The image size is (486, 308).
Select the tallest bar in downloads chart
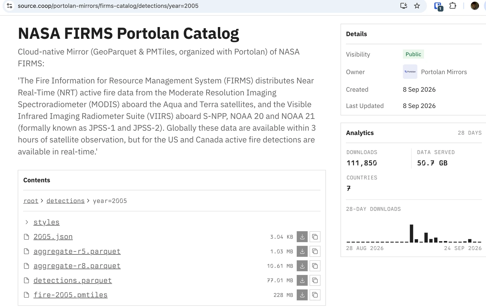(x=412, y=233)
